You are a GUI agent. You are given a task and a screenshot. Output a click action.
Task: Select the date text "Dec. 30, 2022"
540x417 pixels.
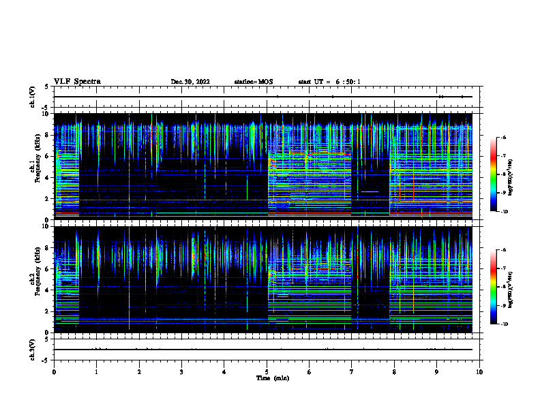[190, 82]
